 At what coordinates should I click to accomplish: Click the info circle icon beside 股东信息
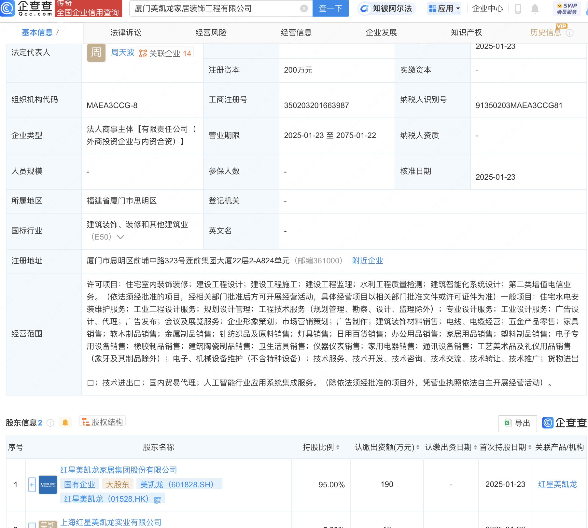coord(50,423)
